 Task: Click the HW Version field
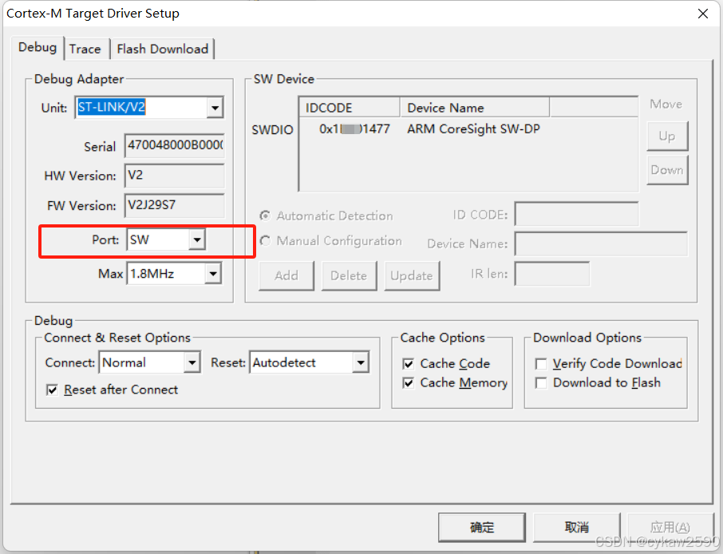[174, 176]
